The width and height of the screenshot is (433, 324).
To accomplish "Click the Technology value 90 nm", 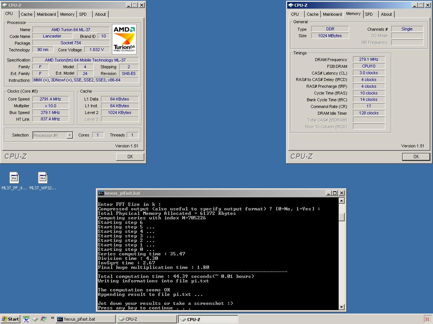I will pos(43,49).
